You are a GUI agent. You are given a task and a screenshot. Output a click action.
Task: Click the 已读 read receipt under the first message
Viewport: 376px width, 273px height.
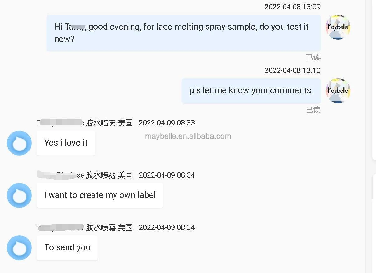click(313, 57)
